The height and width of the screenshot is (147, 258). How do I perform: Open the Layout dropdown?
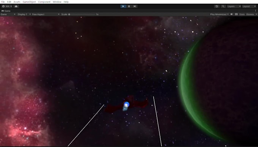249,6
